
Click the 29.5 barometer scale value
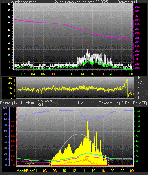[x=137, y=38]
